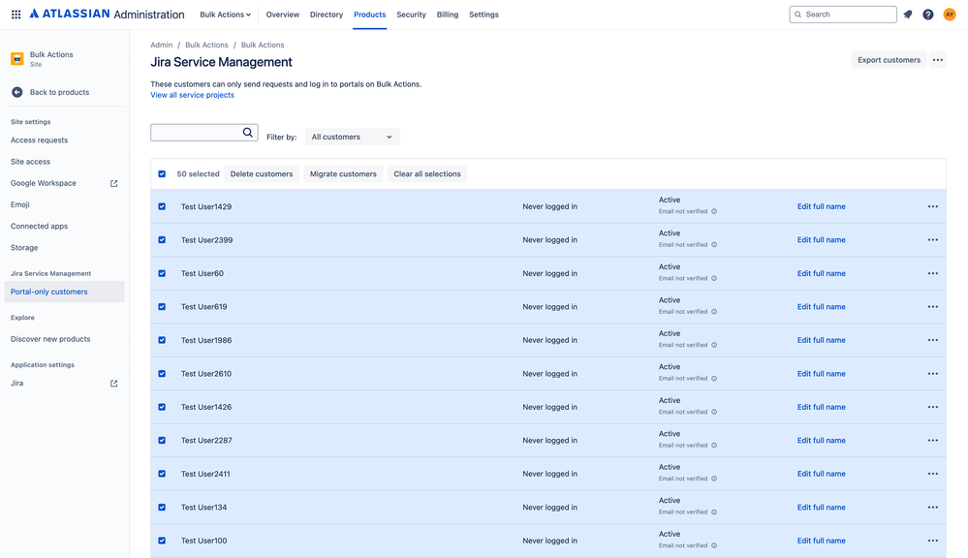Open Access requests in the sidebar

click(x=40, y=140)
